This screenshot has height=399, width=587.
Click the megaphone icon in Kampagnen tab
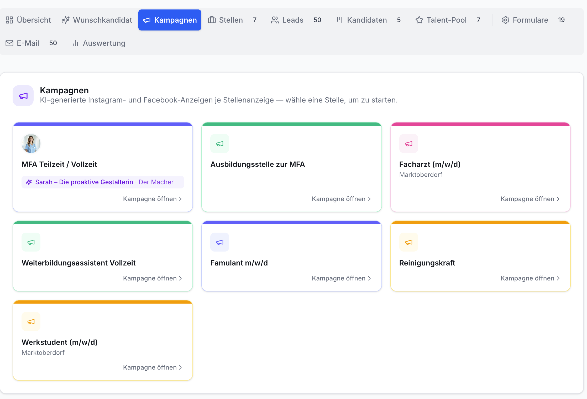[x=147, y=20]
